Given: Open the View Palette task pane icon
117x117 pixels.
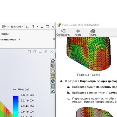Looking at the screenshot, I should [53, 76].
